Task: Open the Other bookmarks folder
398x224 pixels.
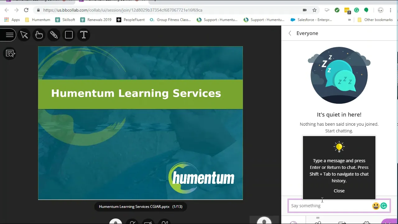Action: [375, 20]
